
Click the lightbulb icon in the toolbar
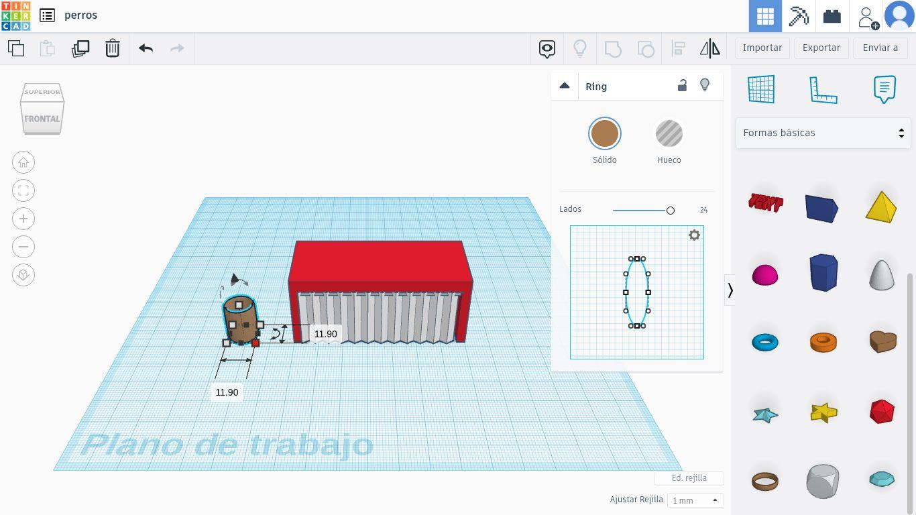click(x=580, y=48)
